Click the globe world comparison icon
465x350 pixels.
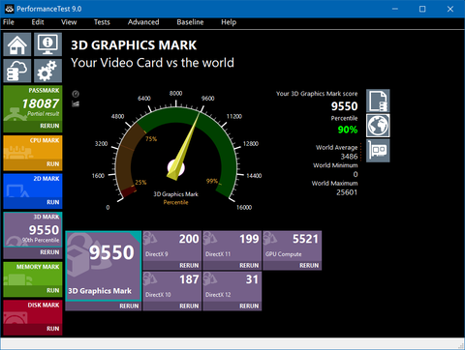[378, 126]
